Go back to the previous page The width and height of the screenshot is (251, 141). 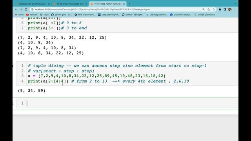16,9
